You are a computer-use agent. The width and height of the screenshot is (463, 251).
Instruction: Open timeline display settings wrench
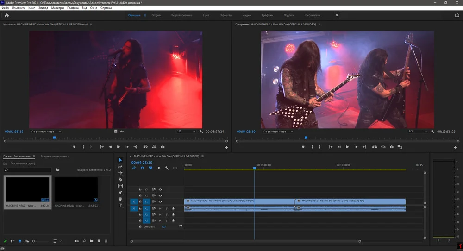(167, 168)
